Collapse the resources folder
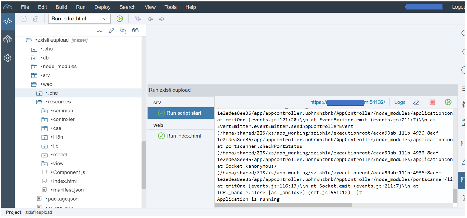Viewport: 467px width, 218px height. point(39,102)
